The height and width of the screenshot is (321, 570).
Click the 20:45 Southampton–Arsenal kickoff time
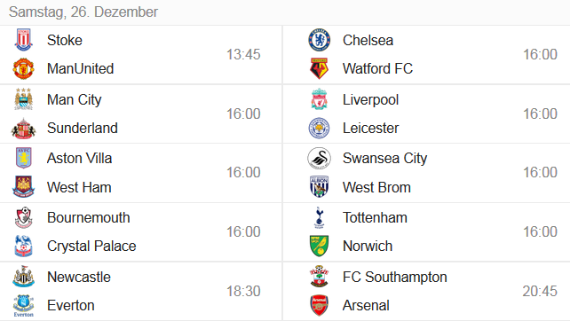click(540, 291)
